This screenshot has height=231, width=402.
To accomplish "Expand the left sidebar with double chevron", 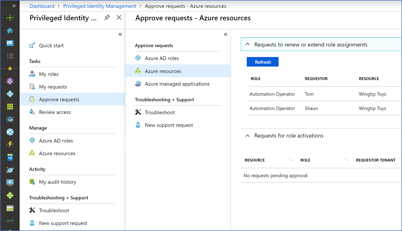I will pyautogui.click(x=14, y=6).
